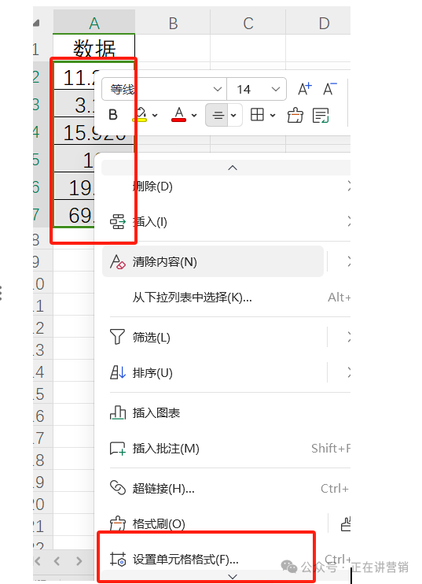Click the borders grid icon
Viewport: 422px width, 584px height.
(257, 115)
